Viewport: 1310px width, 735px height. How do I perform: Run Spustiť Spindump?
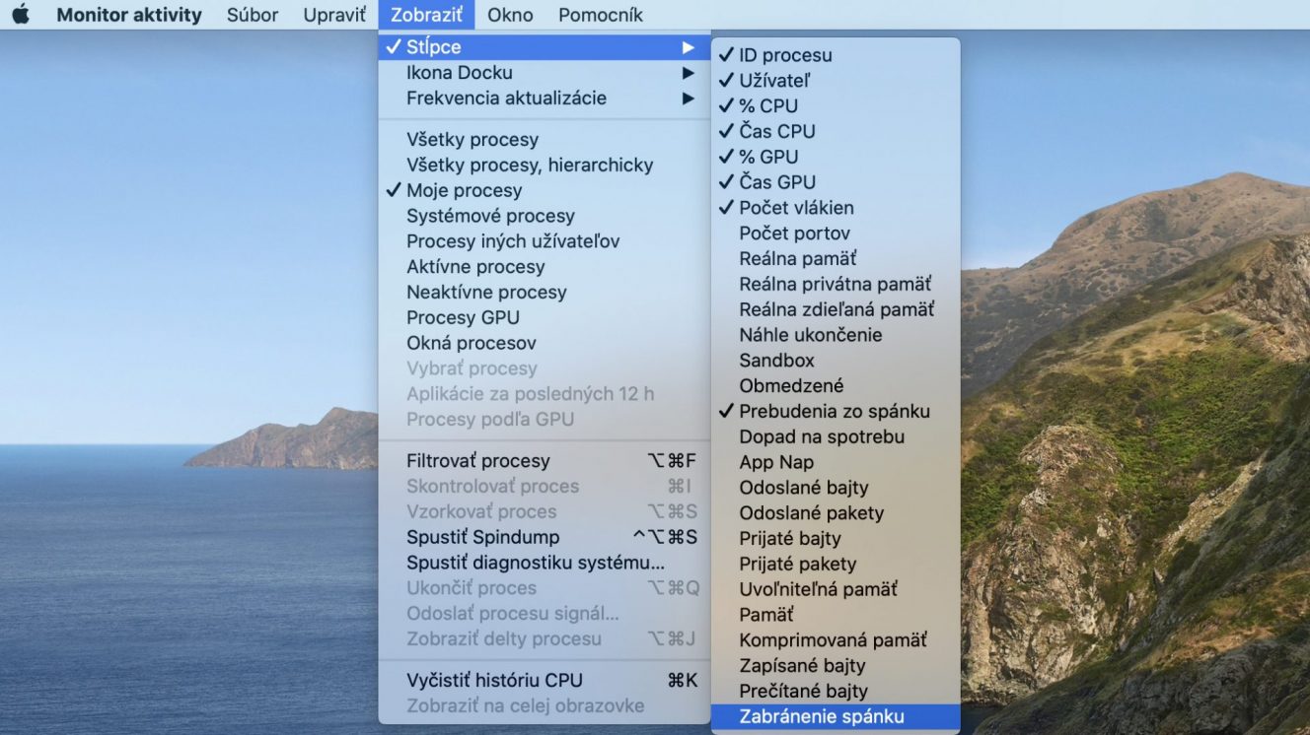click(x=545, y=537)
